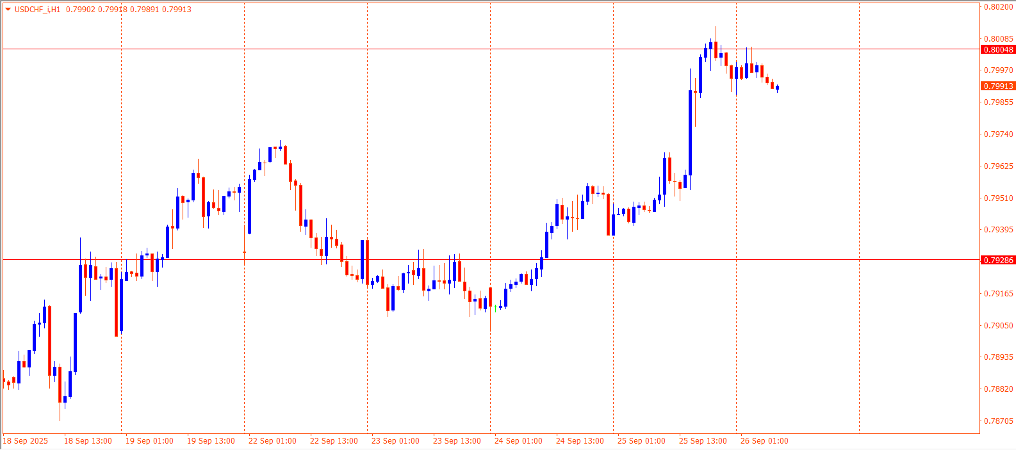The height and width of the screenshot is (450, 1016).
Task: Click the 0.80200 label on price scale
Action: click(998, 7)
